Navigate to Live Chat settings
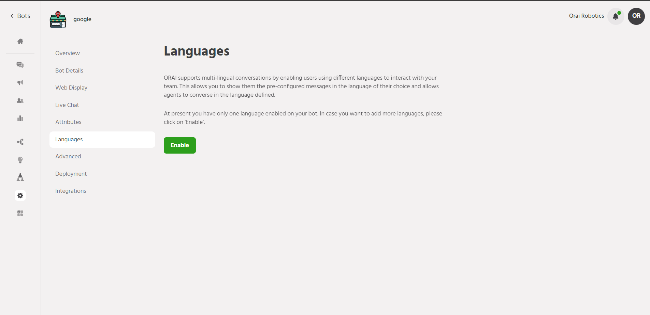The image size is (650, 315). pos(67,105)
